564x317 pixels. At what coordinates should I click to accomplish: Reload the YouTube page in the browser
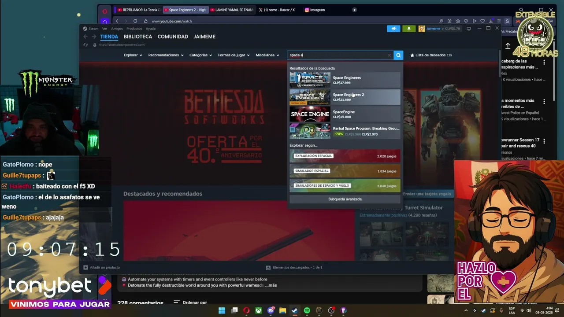coord(135,21)
